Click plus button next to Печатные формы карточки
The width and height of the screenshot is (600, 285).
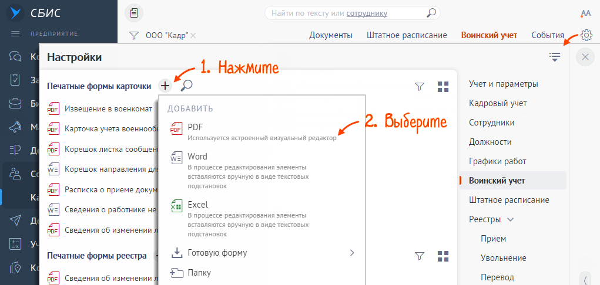165,86
